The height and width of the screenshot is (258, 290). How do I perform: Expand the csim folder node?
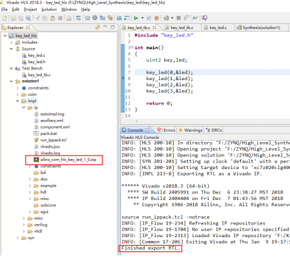tap(18, 95)
